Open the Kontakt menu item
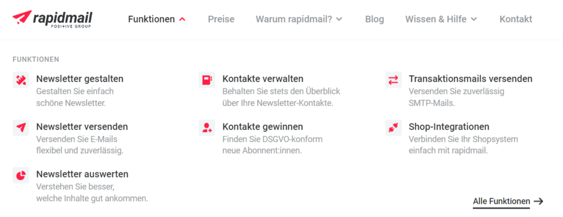The image size is (563, 217). coord(516,19)
